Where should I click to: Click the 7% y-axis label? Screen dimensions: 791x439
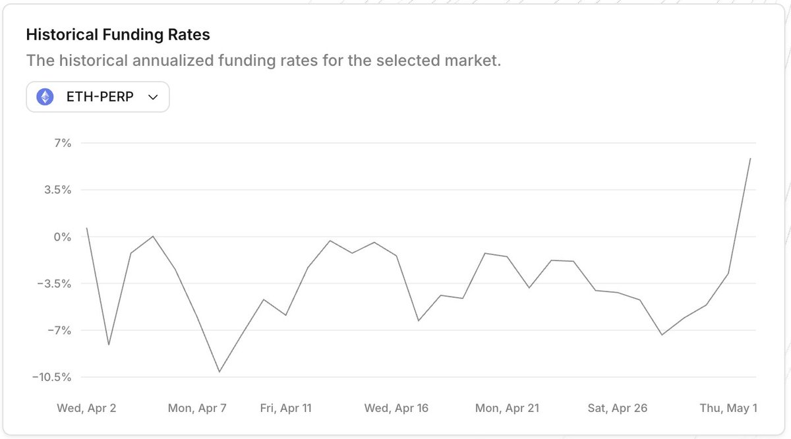[62, 143]
